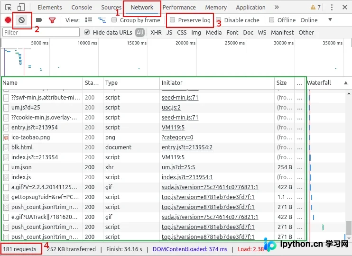Open initiator link entry.js?t=213954:2

[187, 147]
